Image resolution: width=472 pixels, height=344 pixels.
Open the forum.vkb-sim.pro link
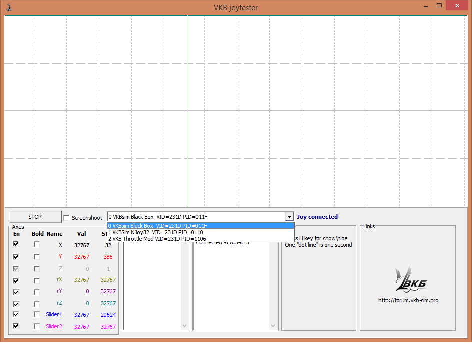point(408,300)
